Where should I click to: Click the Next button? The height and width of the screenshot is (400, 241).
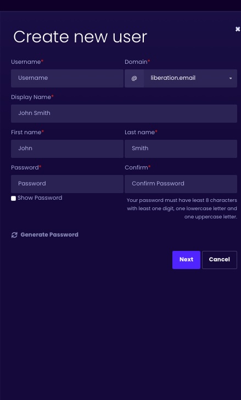click(186, 260)
